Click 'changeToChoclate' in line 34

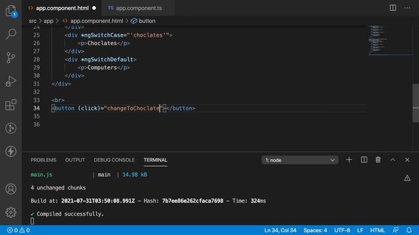[133, 108]
